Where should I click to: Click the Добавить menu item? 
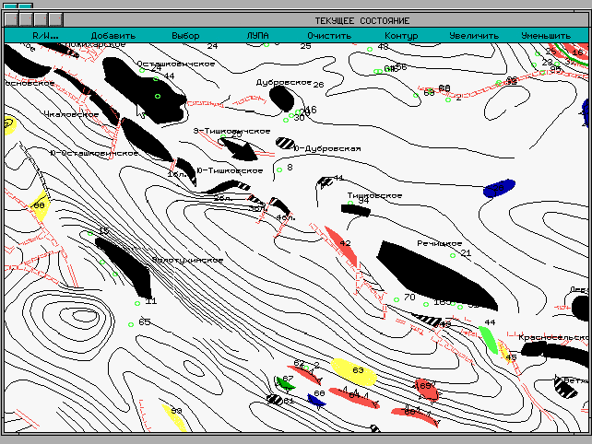coord(112,36)
